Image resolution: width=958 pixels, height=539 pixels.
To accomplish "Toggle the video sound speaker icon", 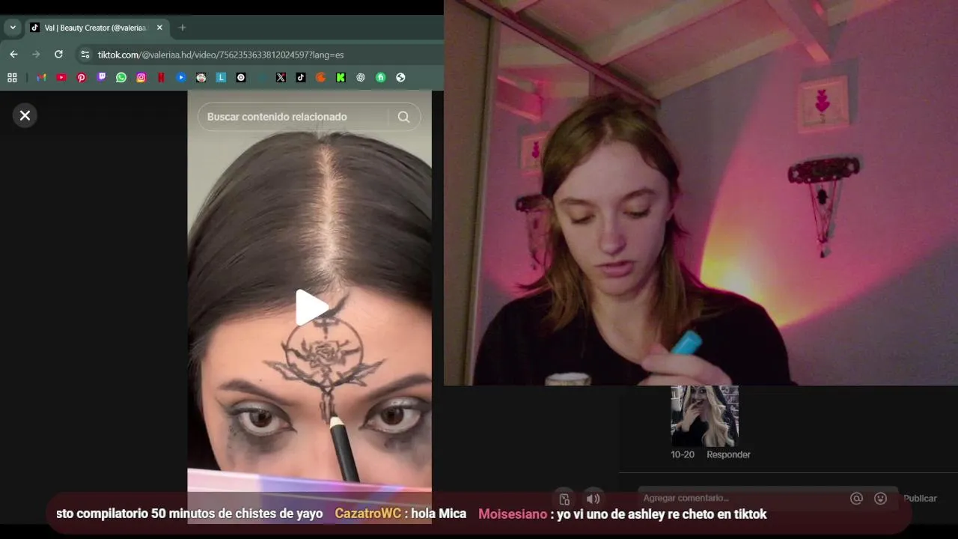I will coord(593,499).
